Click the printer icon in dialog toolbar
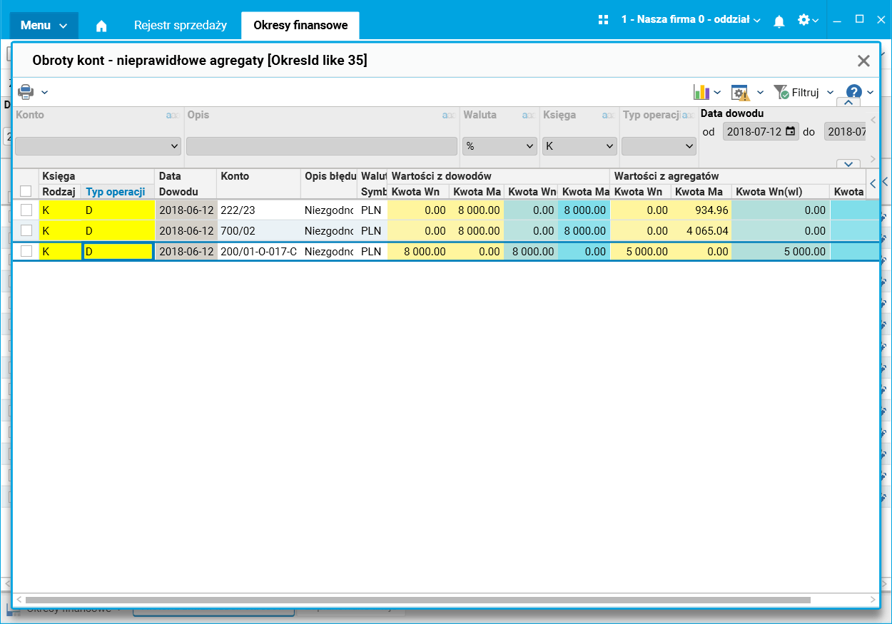Image resolution: width=892 pixels, height=624 pixels. coord(26,92)
